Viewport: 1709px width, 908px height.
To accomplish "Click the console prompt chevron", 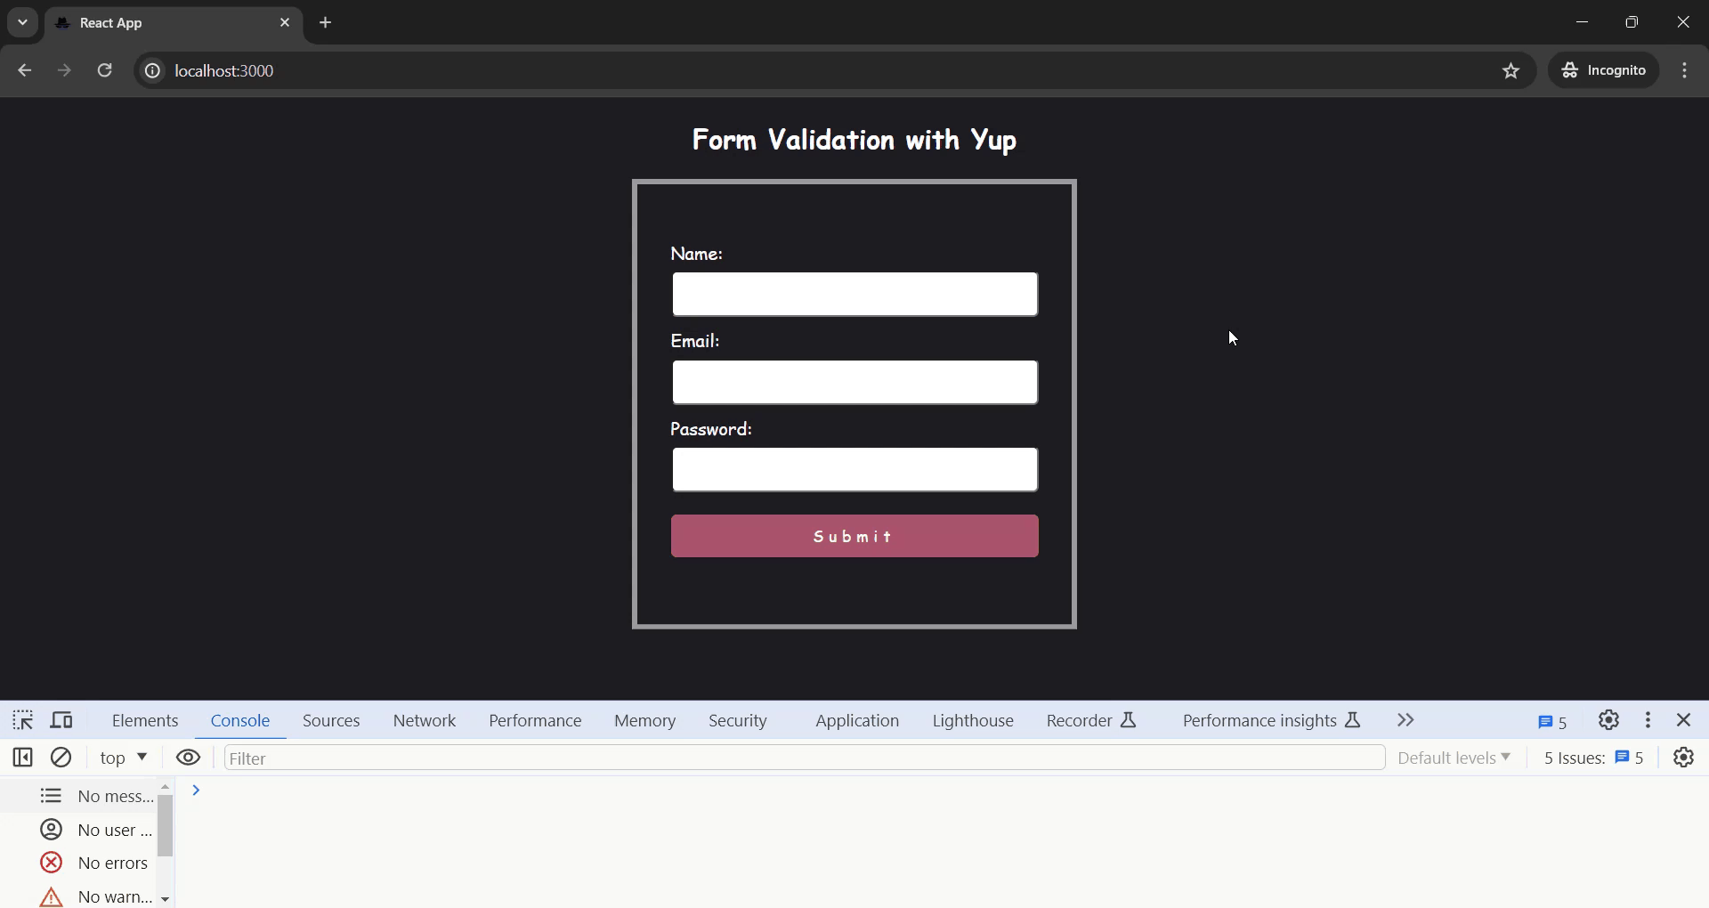I will 196,790.
